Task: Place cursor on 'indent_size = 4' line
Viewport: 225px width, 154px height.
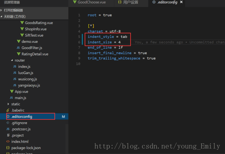Action: point(104,42)
